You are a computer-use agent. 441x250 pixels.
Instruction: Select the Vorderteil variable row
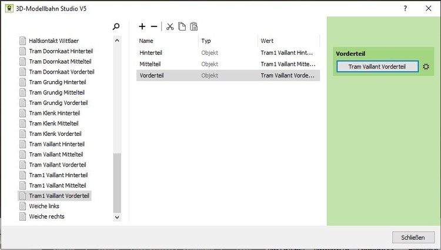[x=228, y=75]
